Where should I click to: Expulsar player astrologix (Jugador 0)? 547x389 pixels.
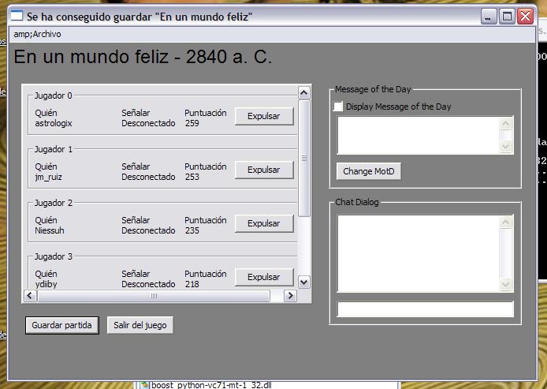pos(263,116)
